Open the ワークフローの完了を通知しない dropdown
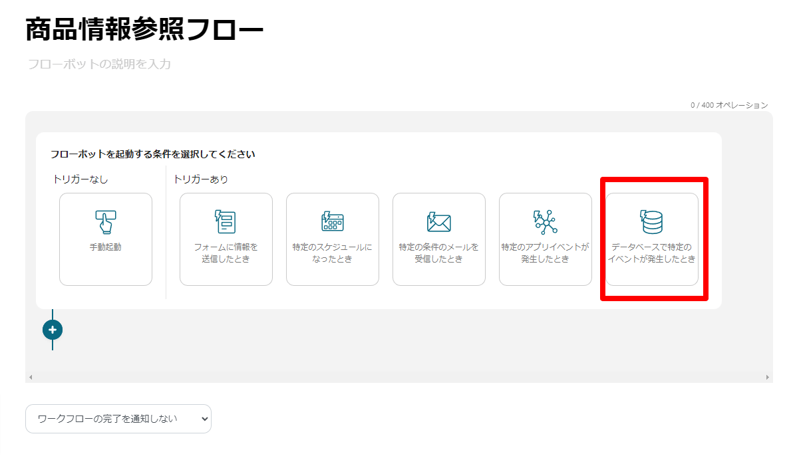The width and height of the screenshot is (799, 466). (x=118, y=419)
